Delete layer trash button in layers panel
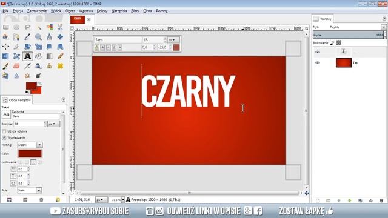The width and height of the screenshot is (388, 218). (x=381, y=200)
